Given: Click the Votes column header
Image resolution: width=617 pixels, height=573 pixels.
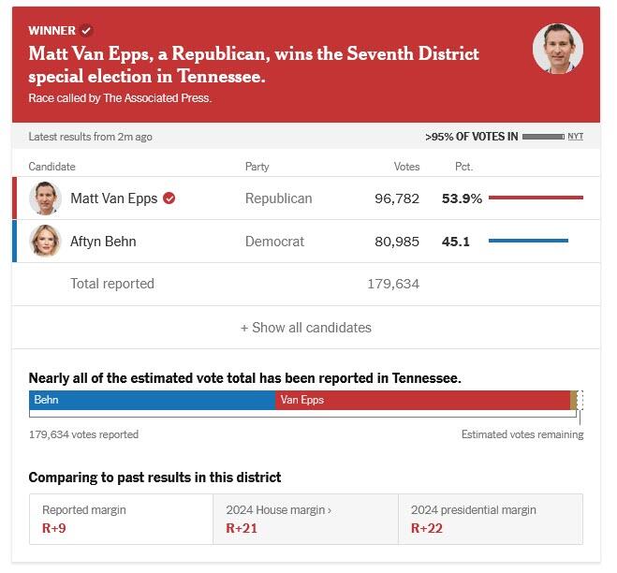Looking at the screenshot, I should 406,167.
